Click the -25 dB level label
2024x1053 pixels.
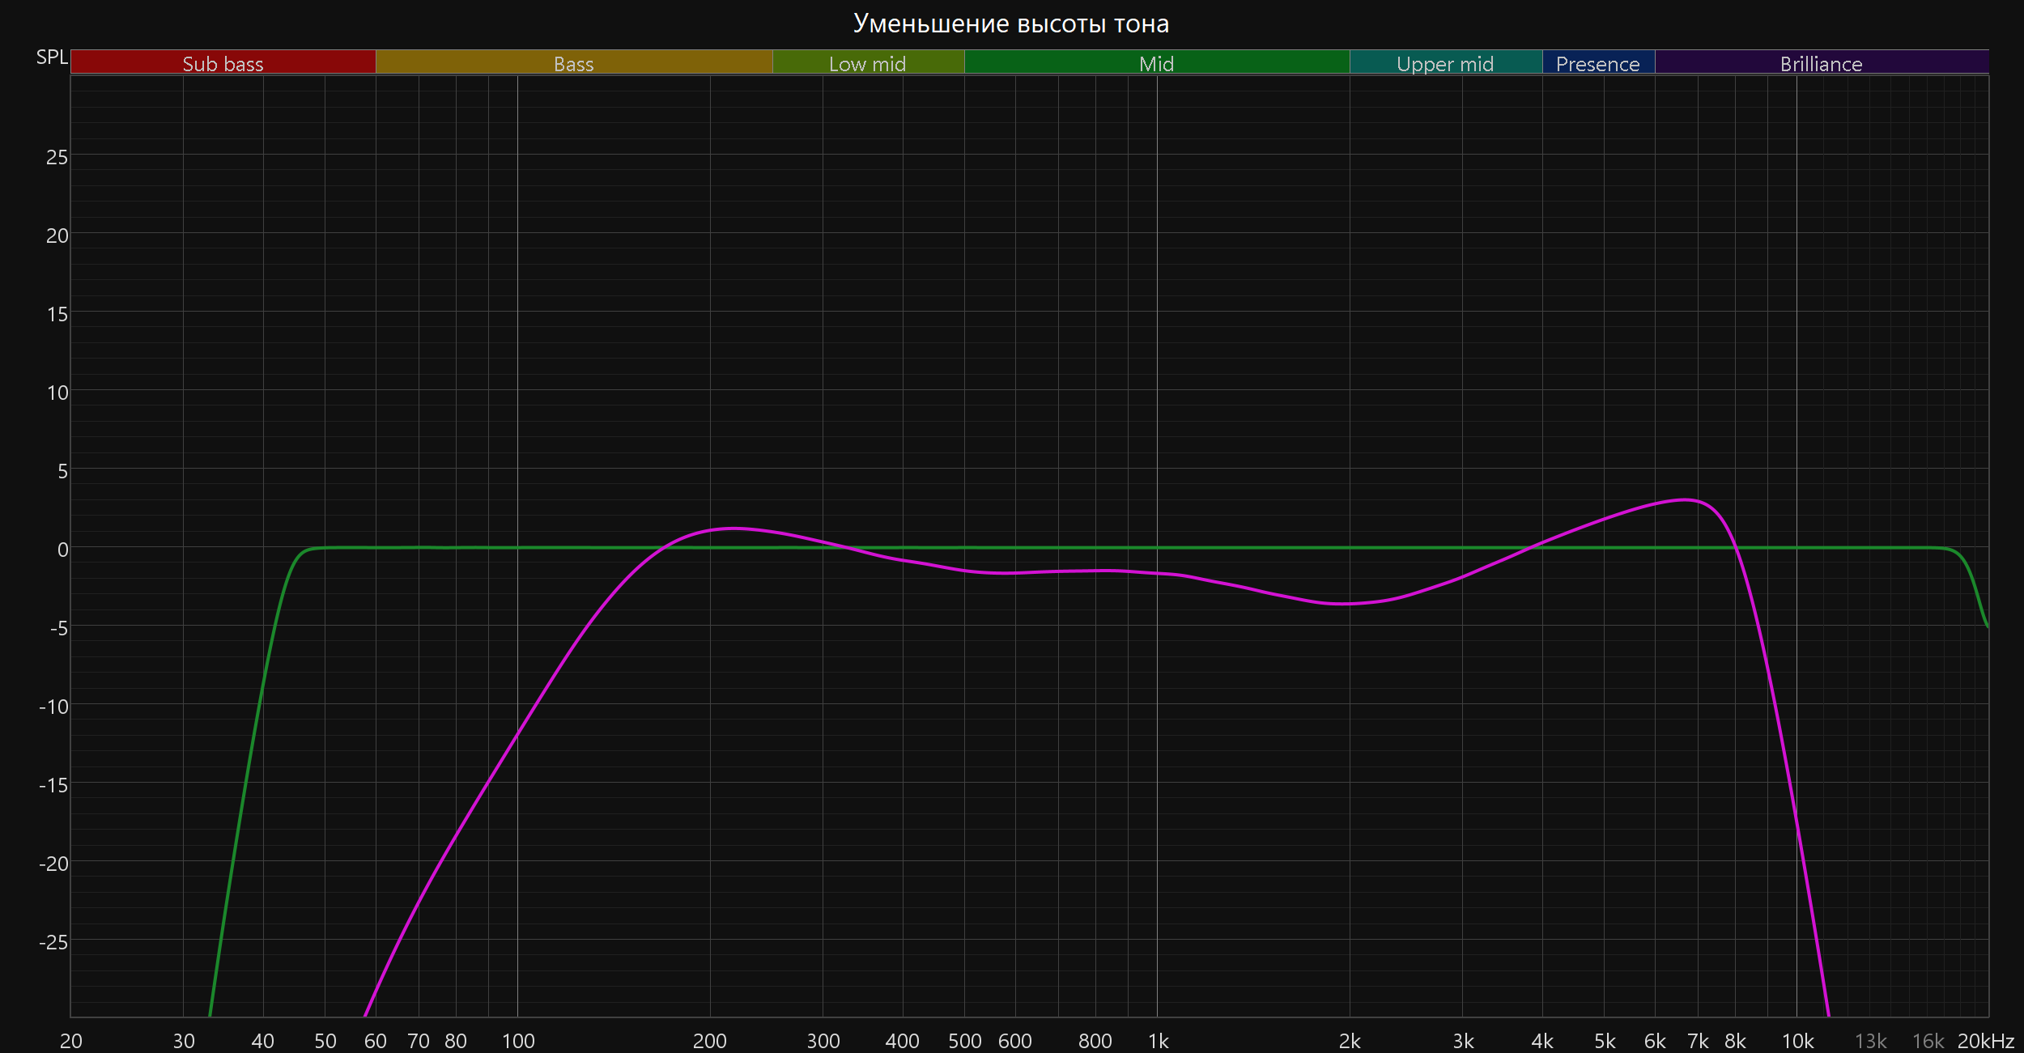click(53, 942)
